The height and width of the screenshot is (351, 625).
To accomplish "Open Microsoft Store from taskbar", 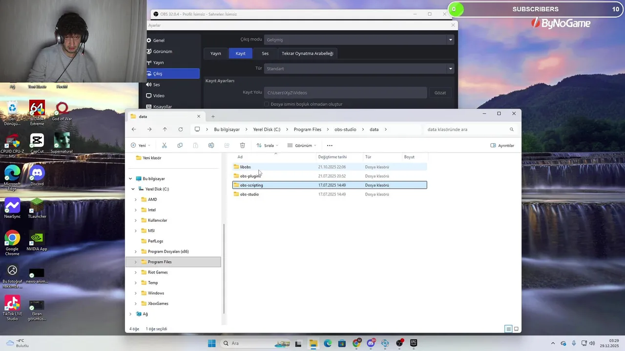I will pyautogui.click(x=342, y=343).
